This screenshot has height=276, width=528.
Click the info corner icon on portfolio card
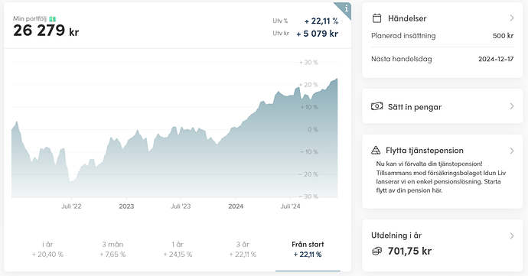click(345, 8)
